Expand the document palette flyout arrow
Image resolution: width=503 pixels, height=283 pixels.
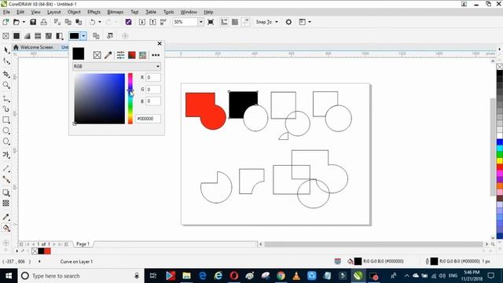coord(17,251)
